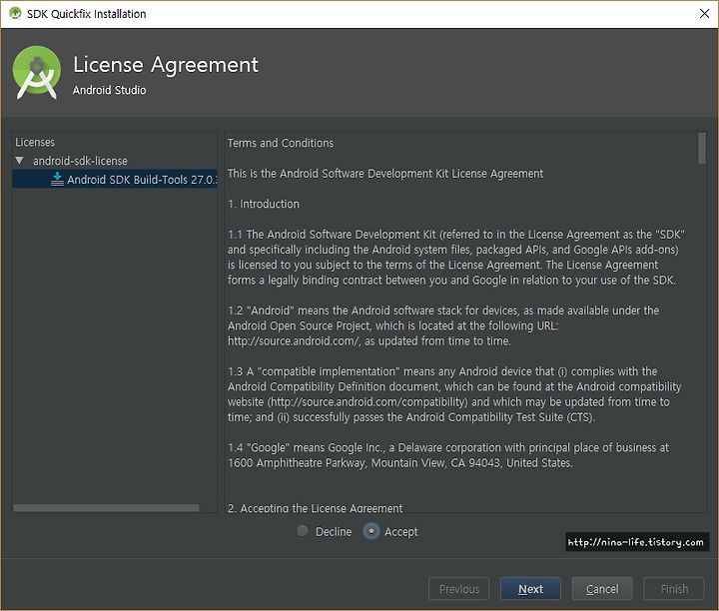Click the license text vertical scrollbar thumb
Image resolution: width=719 pixels, height=611 pixels.
pos(701,148)
